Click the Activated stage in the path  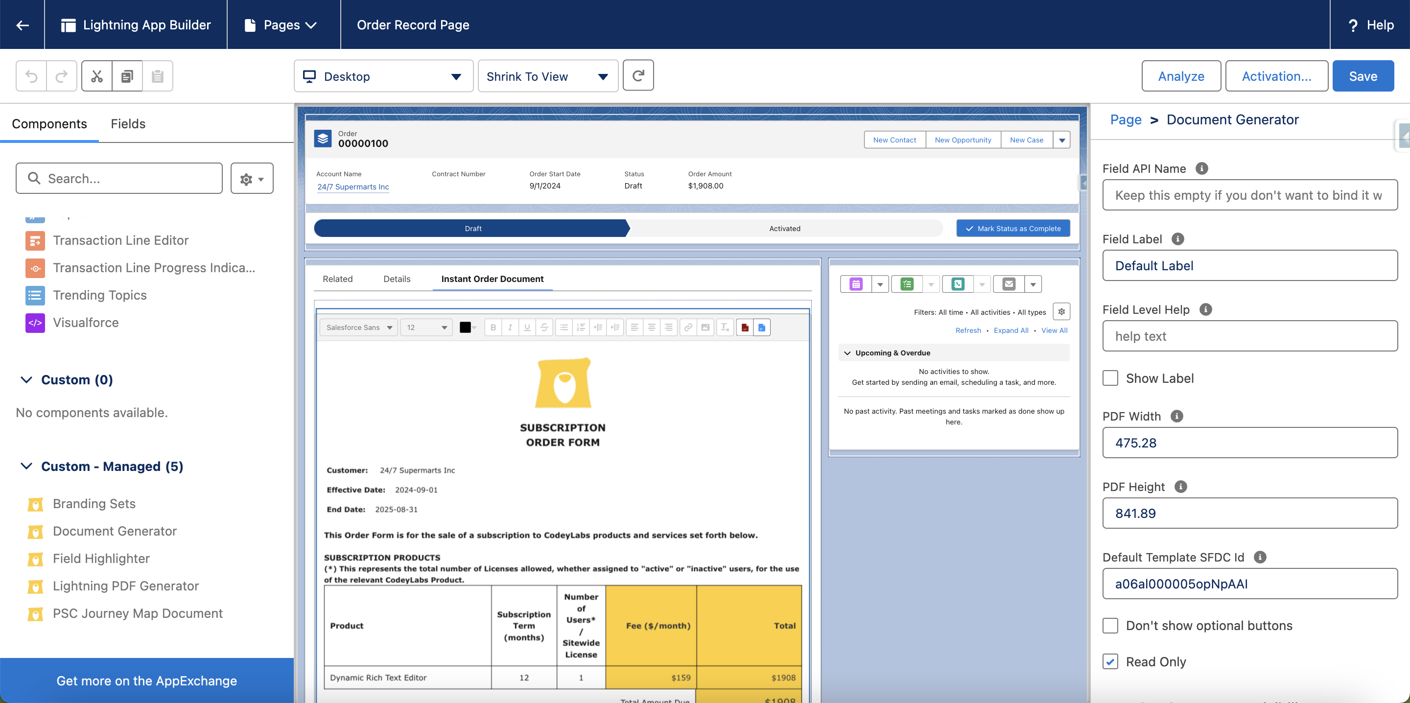click(x=784, y=228)
